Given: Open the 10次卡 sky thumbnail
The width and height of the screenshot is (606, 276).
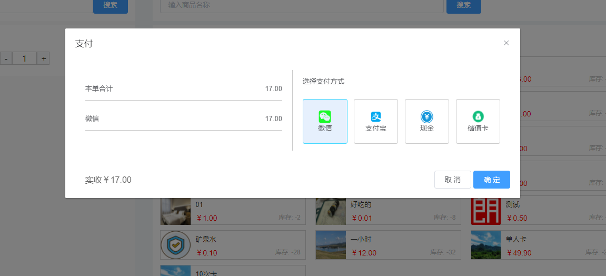Looking at the screenshot, I should [x=175, y=271].
